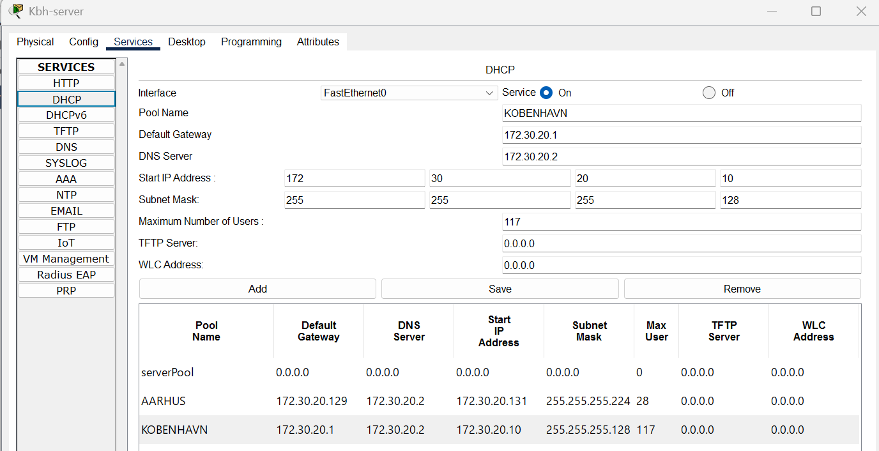Edit the WLC Address field
The image size is (879, 451).
pos(682,265)
